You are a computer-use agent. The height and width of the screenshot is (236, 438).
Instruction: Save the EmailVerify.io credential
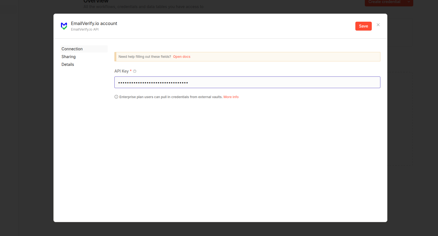pyautogui.click(x=363, y=26)
